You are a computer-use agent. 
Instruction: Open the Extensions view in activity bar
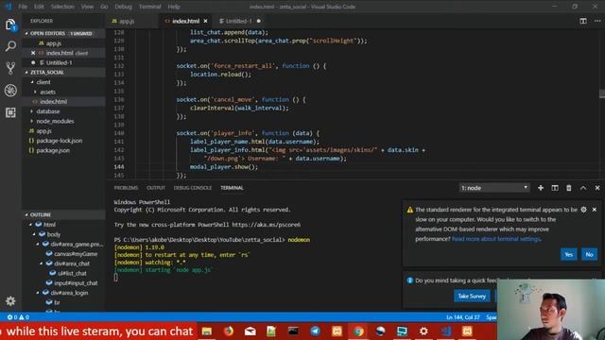coord(10,112)
